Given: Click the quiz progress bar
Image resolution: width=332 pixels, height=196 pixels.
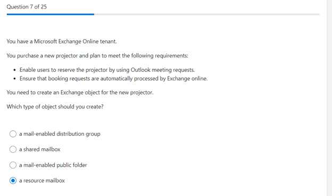Looking at the screenshot, I should click(x=163, y=14).
